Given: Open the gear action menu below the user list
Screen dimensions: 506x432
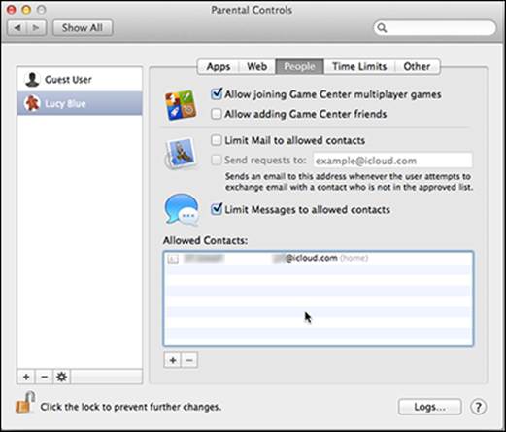Looking at the screenshot, I should [x=61, y=377].
